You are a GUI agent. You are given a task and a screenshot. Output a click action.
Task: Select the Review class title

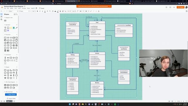pos(97,83)
